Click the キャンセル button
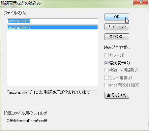The width and height of the screenshot is (149, 131). 117,27
